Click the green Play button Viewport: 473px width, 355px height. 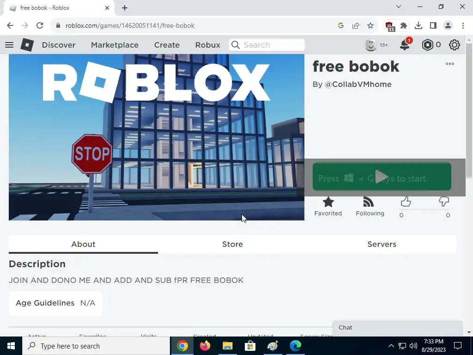click(x=382, y=177)
